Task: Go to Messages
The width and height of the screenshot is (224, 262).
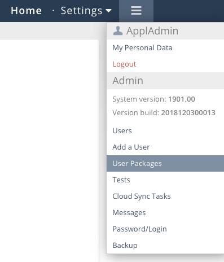Action: 129,213
